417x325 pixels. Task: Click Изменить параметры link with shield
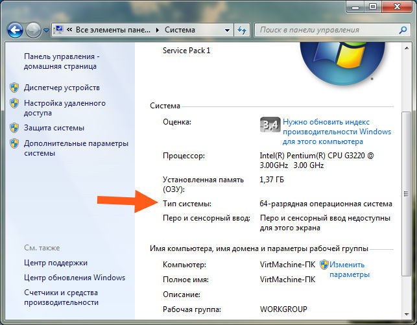tap(344, 269)
